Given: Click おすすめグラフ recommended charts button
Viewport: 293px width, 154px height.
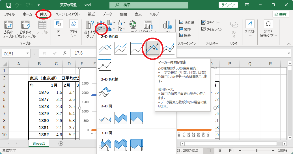Looking at the screenshot, I should pos(90,29).
